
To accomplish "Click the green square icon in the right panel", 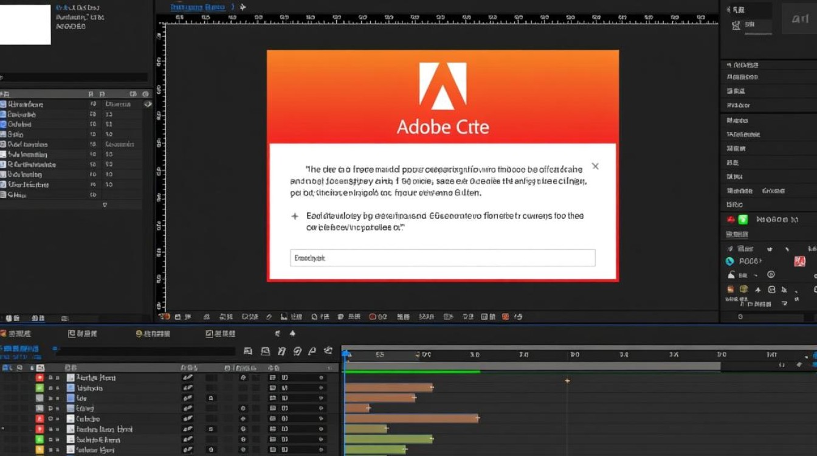I will point(742,219).
